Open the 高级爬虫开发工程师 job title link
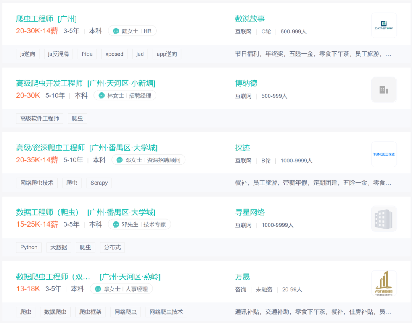 click(x=49, y=83)
